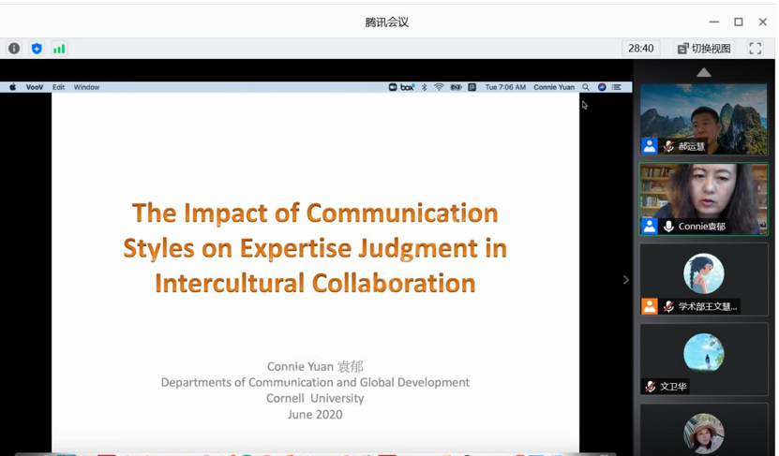
Task: Click the blue user badge beside 郝运慧
Action: (x=649, y=147)
